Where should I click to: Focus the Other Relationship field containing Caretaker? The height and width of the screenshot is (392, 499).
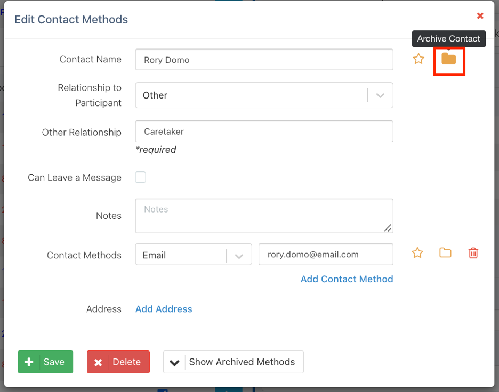point(264,132)
